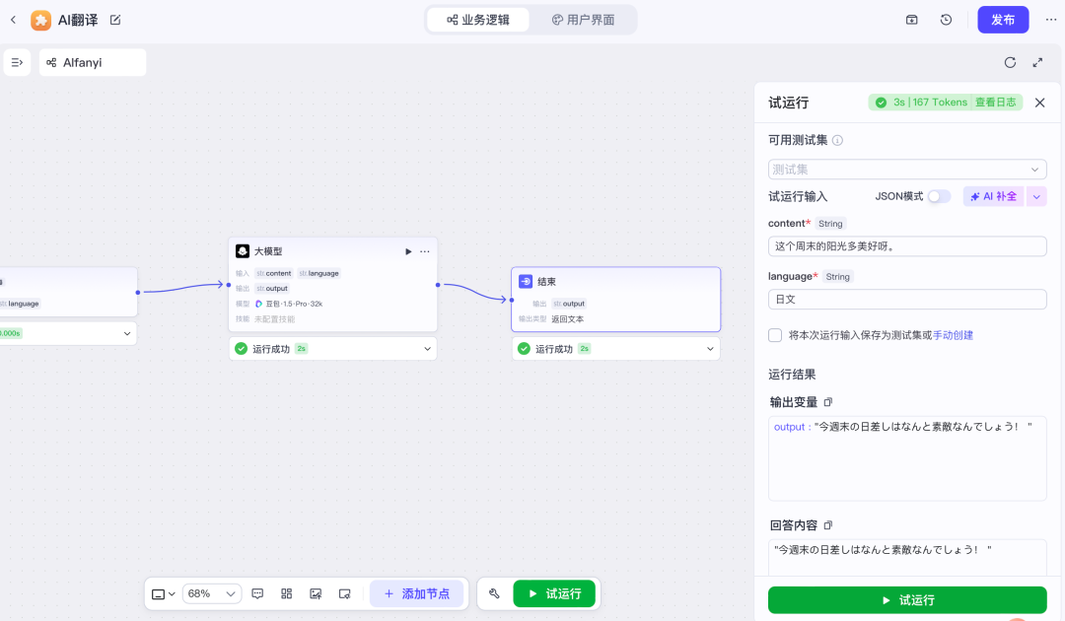Viewport: 1065px width, 621px height.
Task: Click the 发布 publish button
Action: point(1003,20)
